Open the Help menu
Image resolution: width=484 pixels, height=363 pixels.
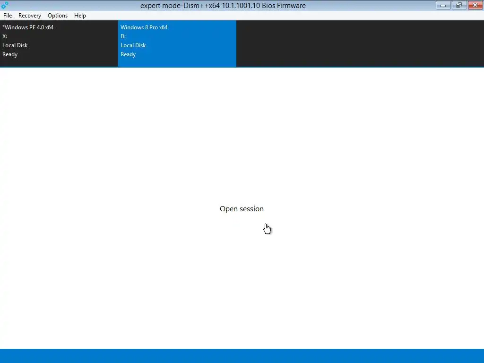pos(80,16)
